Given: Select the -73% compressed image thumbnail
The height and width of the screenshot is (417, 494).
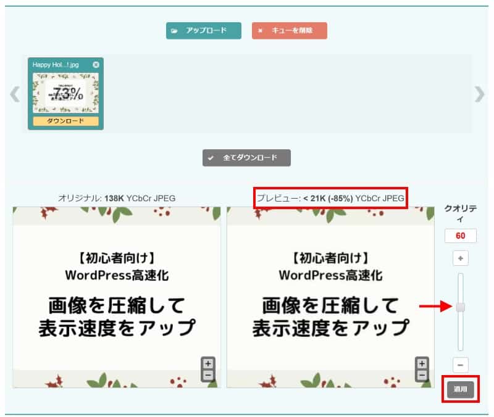Looking at the screenshot, I should [x=65, y=93].
